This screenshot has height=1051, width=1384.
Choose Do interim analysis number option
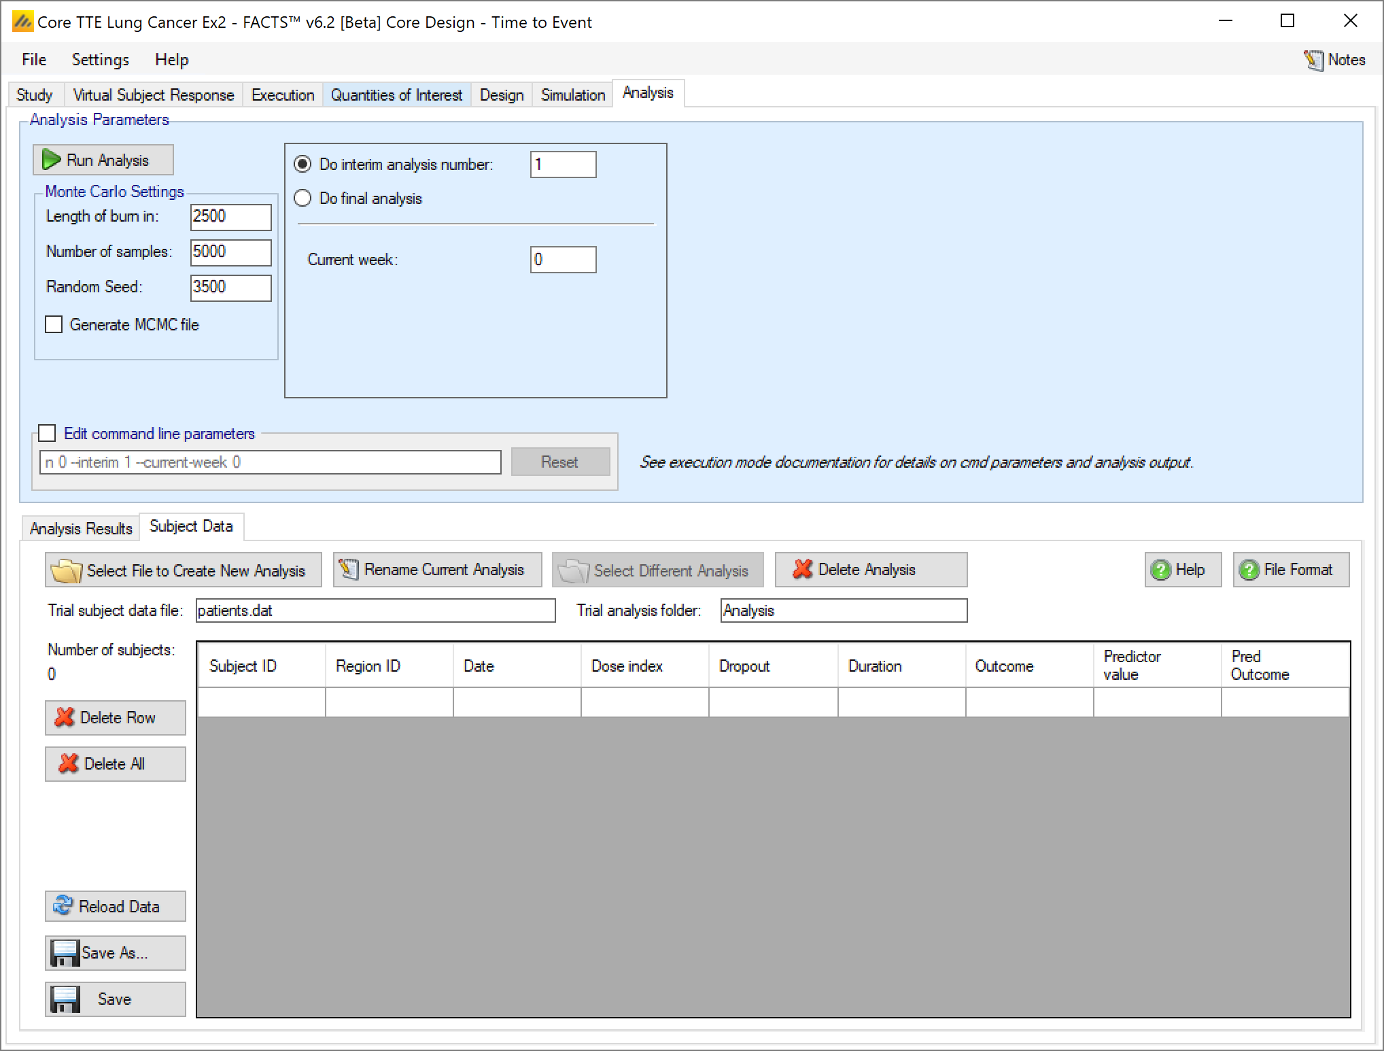[302, 164]
